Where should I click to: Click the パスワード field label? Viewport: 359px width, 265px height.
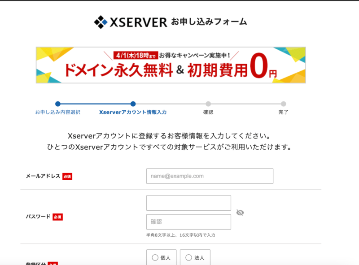38,217
